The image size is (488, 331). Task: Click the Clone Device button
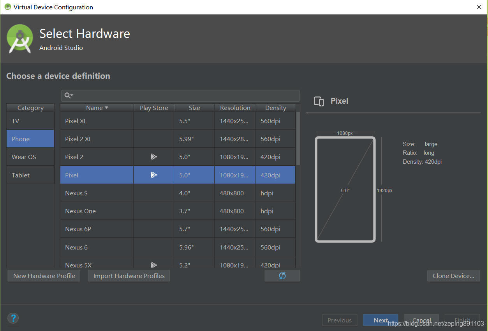(453, 276)
